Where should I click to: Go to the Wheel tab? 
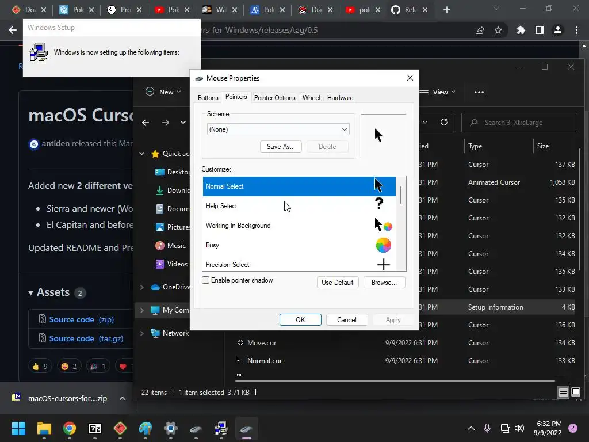tap(311, 98)
